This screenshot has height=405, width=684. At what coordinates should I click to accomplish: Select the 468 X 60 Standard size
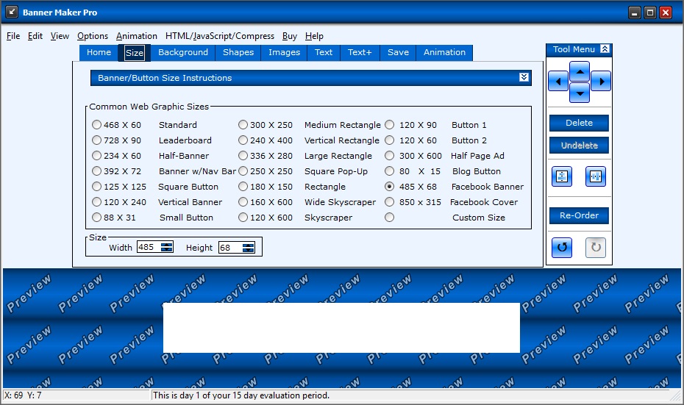(96, 125)
